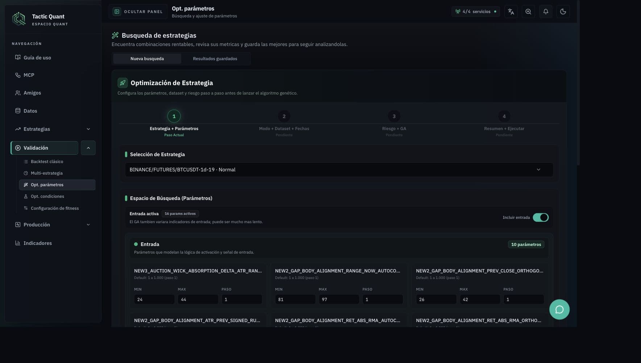
Task: Open the chat support floating button
Action: pos(559,309)
